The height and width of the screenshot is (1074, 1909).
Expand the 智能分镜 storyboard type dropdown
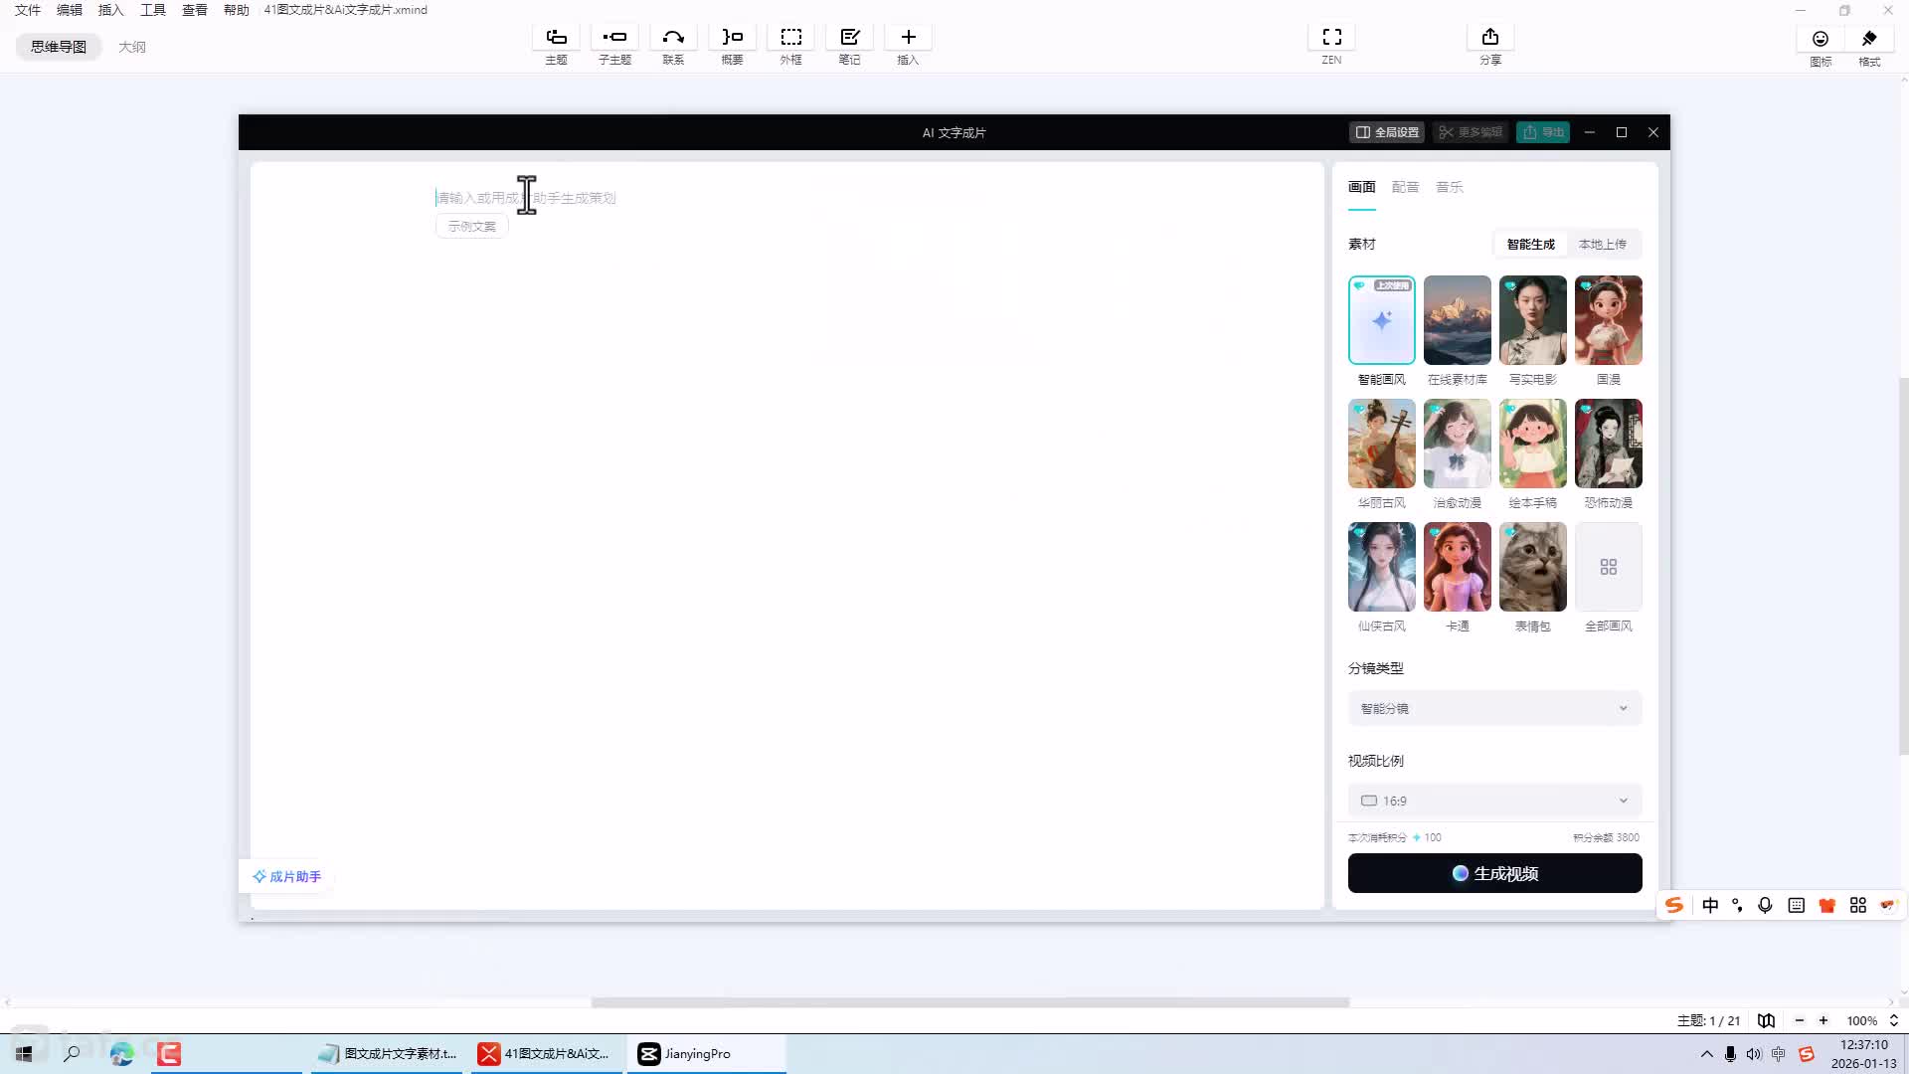[x=1494, y=709]
